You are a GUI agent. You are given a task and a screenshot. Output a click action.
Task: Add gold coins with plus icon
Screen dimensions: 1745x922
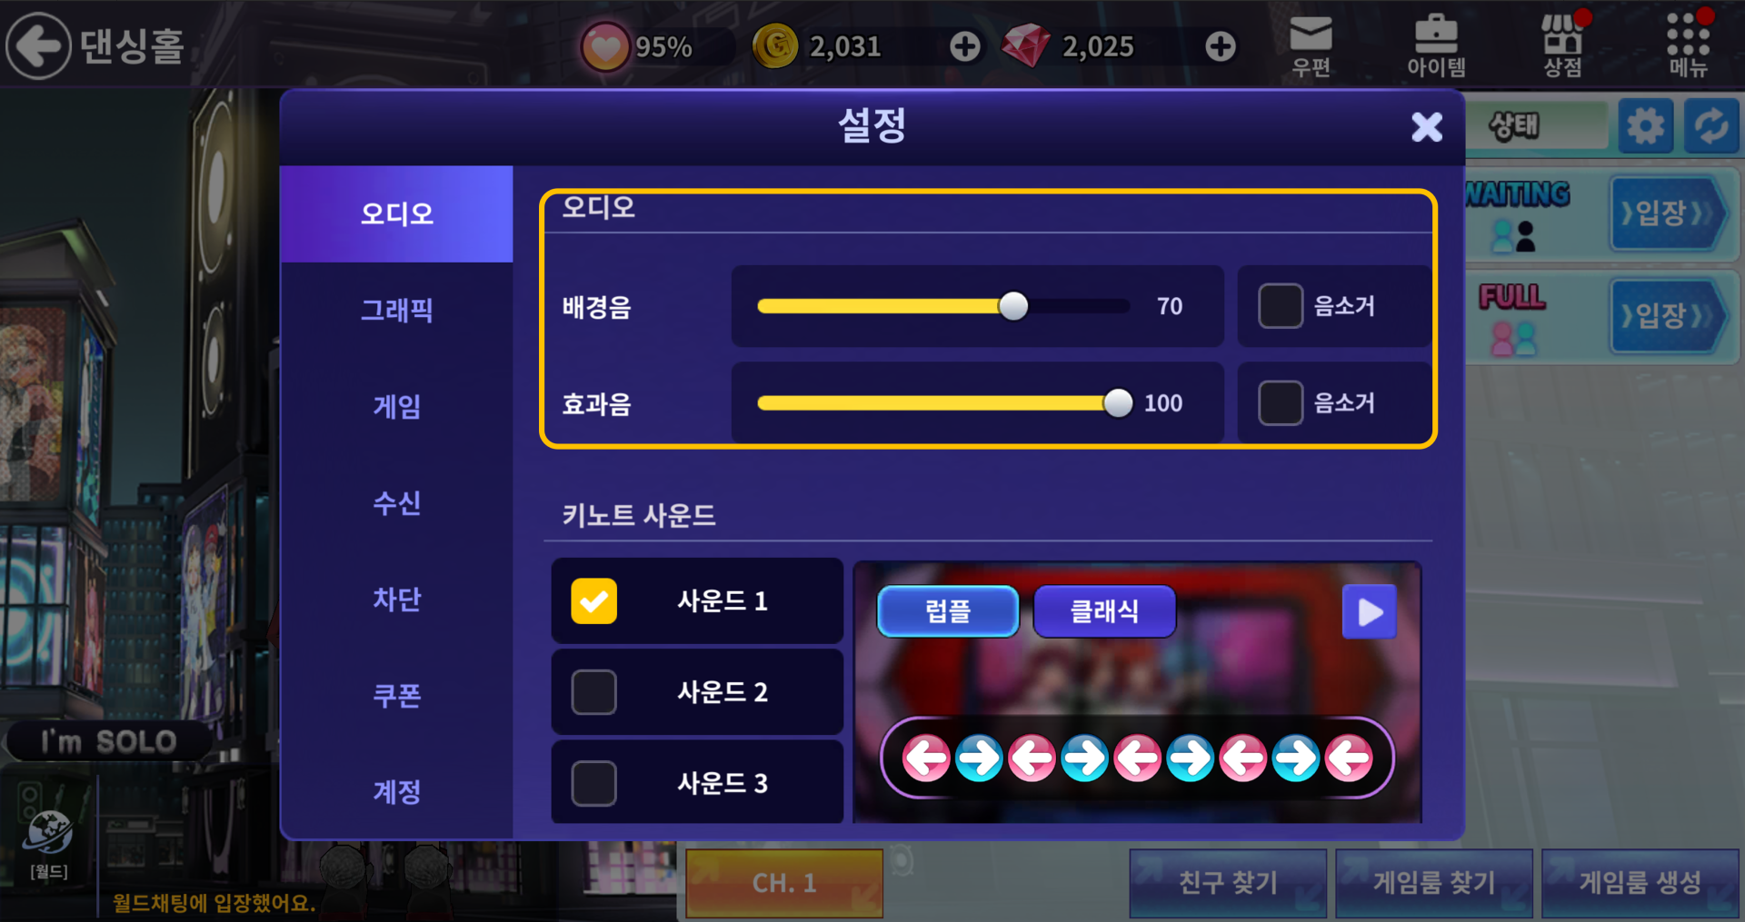point(965,46)
